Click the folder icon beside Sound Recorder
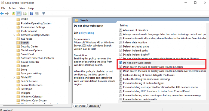This screenshot has height=111, width=209. pos(18,62)
